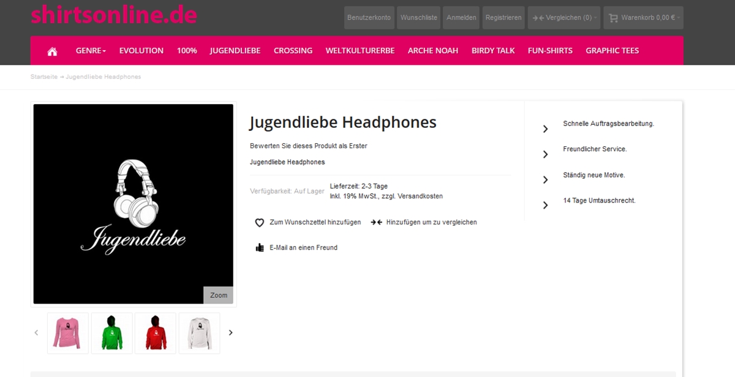The width and height of the screenshot is (735, 377).
Task: Click the thumbs-up E-Mail friend icon
Action: point(260,248)
